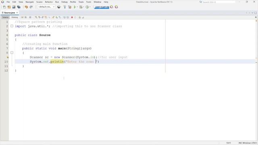Open the Edit menu

pos(14,2)
